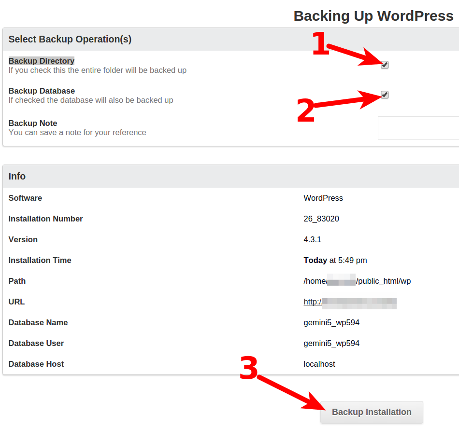Click the URL row label

click(x=16, y=302)
